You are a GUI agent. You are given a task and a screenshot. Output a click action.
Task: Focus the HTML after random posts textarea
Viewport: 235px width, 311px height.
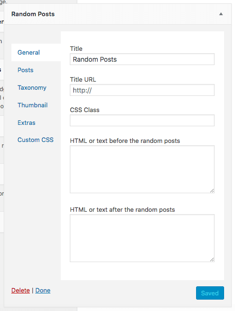pyautogui.click(x=142, y=238)
